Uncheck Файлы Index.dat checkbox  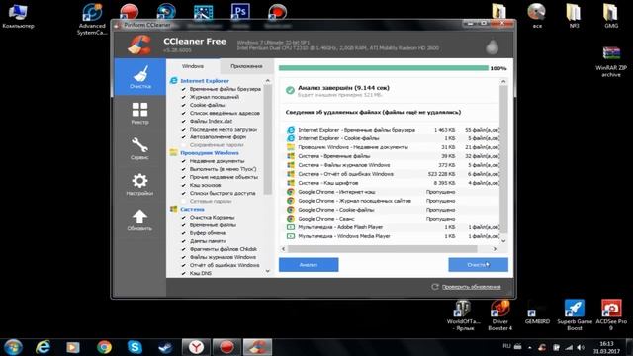(x=184, y=121)
